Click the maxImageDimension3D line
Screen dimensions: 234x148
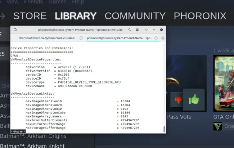(x=77, y=109)
